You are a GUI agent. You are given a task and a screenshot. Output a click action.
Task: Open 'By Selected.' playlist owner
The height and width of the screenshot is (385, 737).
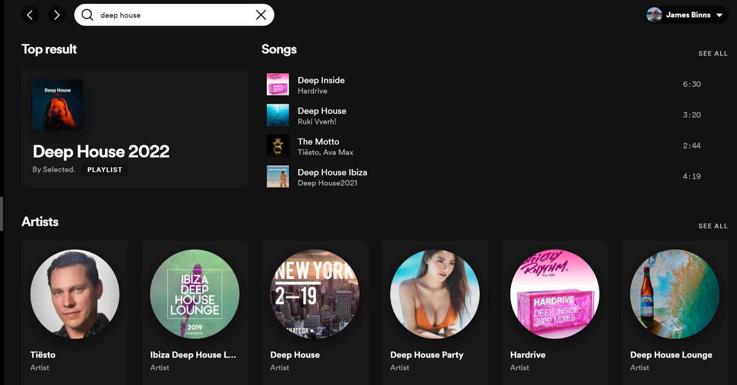(x=54, y=169)
